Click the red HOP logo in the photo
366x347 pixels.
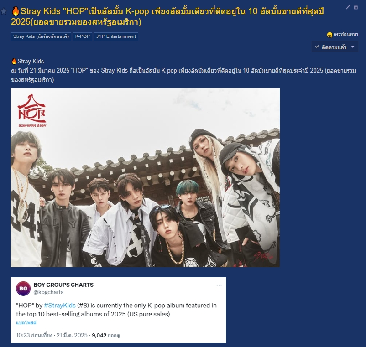point(32,110)
